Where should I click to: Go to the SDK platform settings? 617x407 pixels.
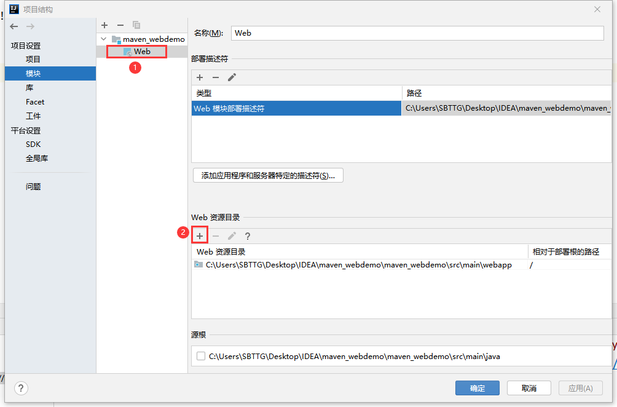(x=33, y=144)
